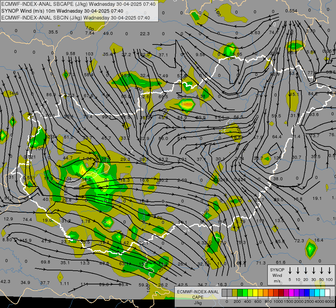Viewport: 336px width, 308px height.
Task: Click the map value 8.80
Action: point(7,240)
